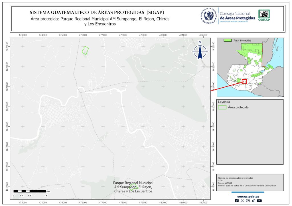The width and height of the screenshot is (292, 206).
Task: Open the YouTube icon in footer
Action: click(x=259, y=201)
